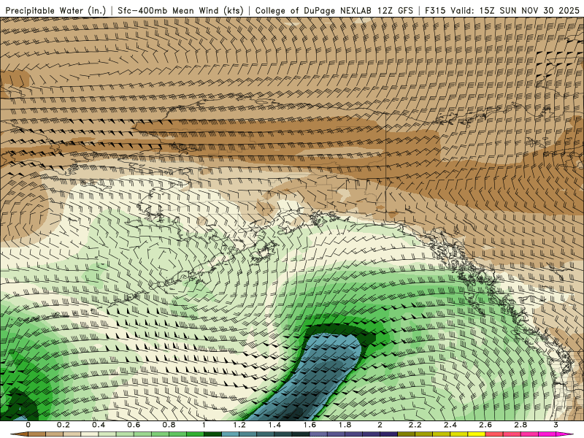The width and height of the screenshot is (584, 438).
Task: Click the '1.4' color scale label
Action: (x=274, y=425)
